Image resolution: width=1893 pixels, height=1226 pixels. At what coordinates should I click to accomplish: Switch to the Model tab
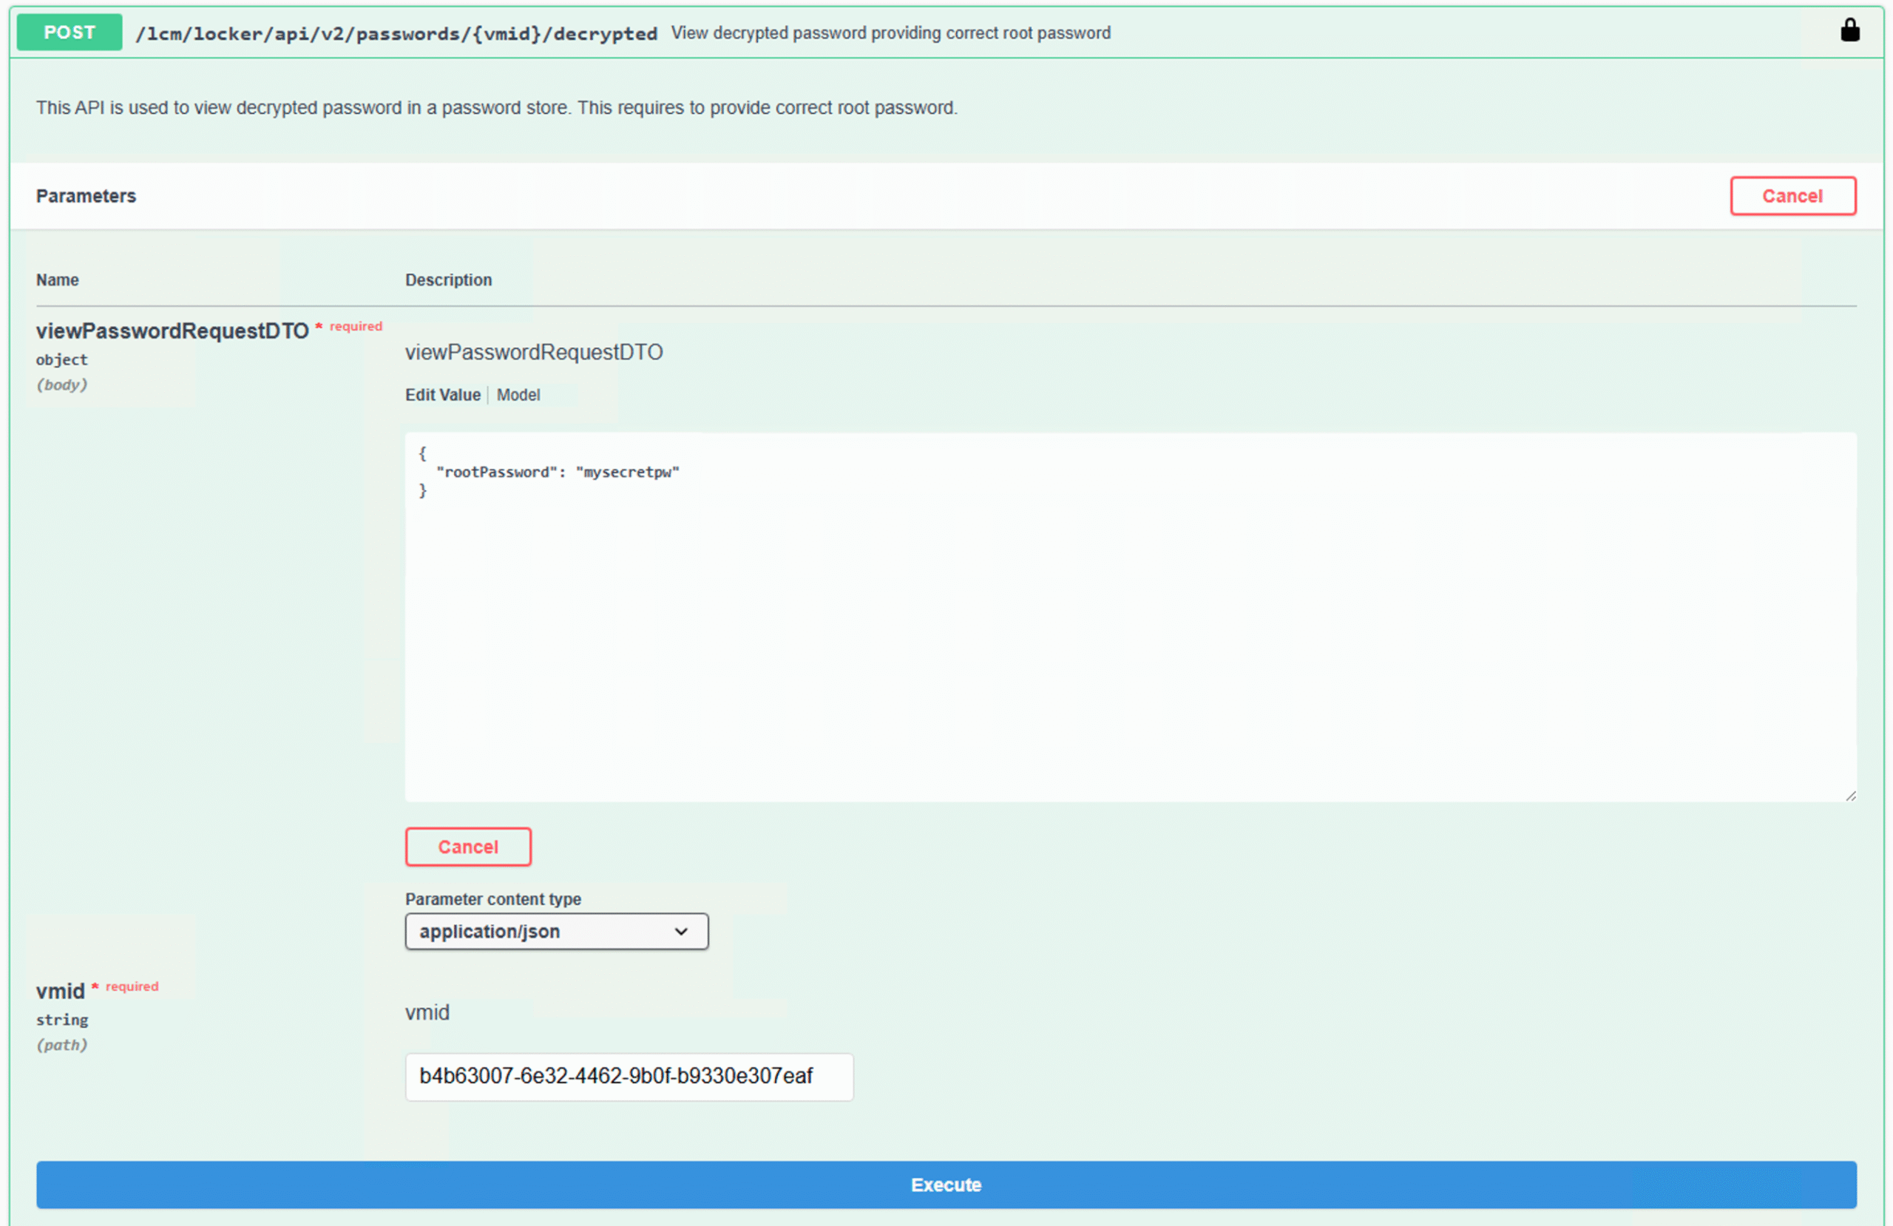pyautogui.click(x=518, y=395)
